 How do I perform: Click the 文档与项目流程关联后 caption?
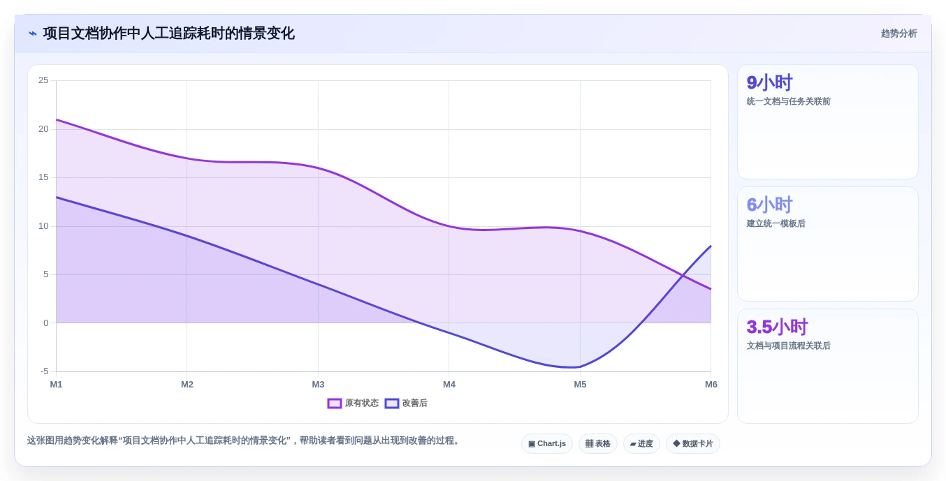(x=788, y=346)
